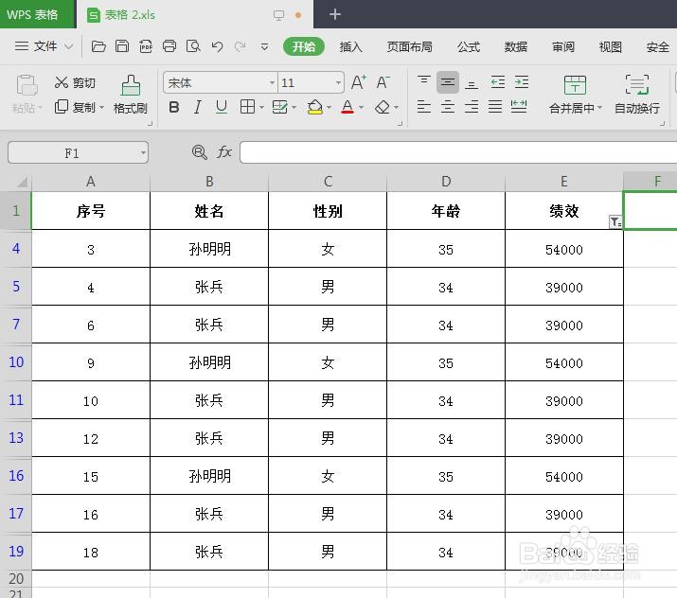This screenshot has height=598, width=677.
Task: Open Print Preview icon
Action: pyautogui.click(x=193, y=46)
